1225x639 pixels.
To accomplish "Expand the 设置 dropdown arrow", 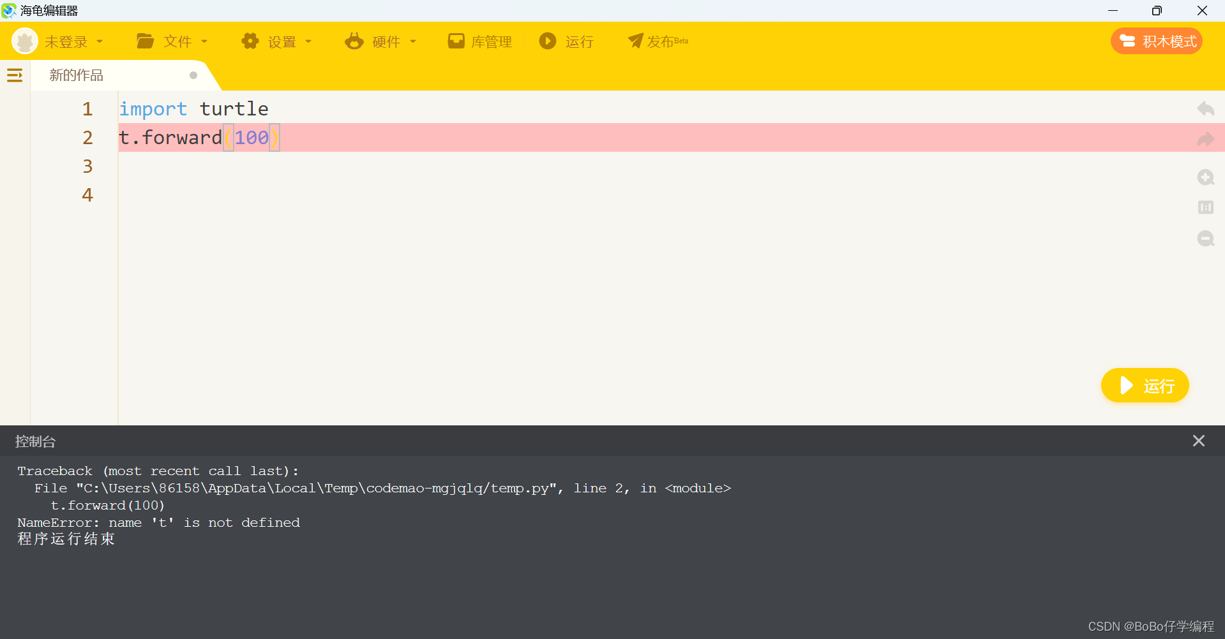I will (x=308, y=41).
